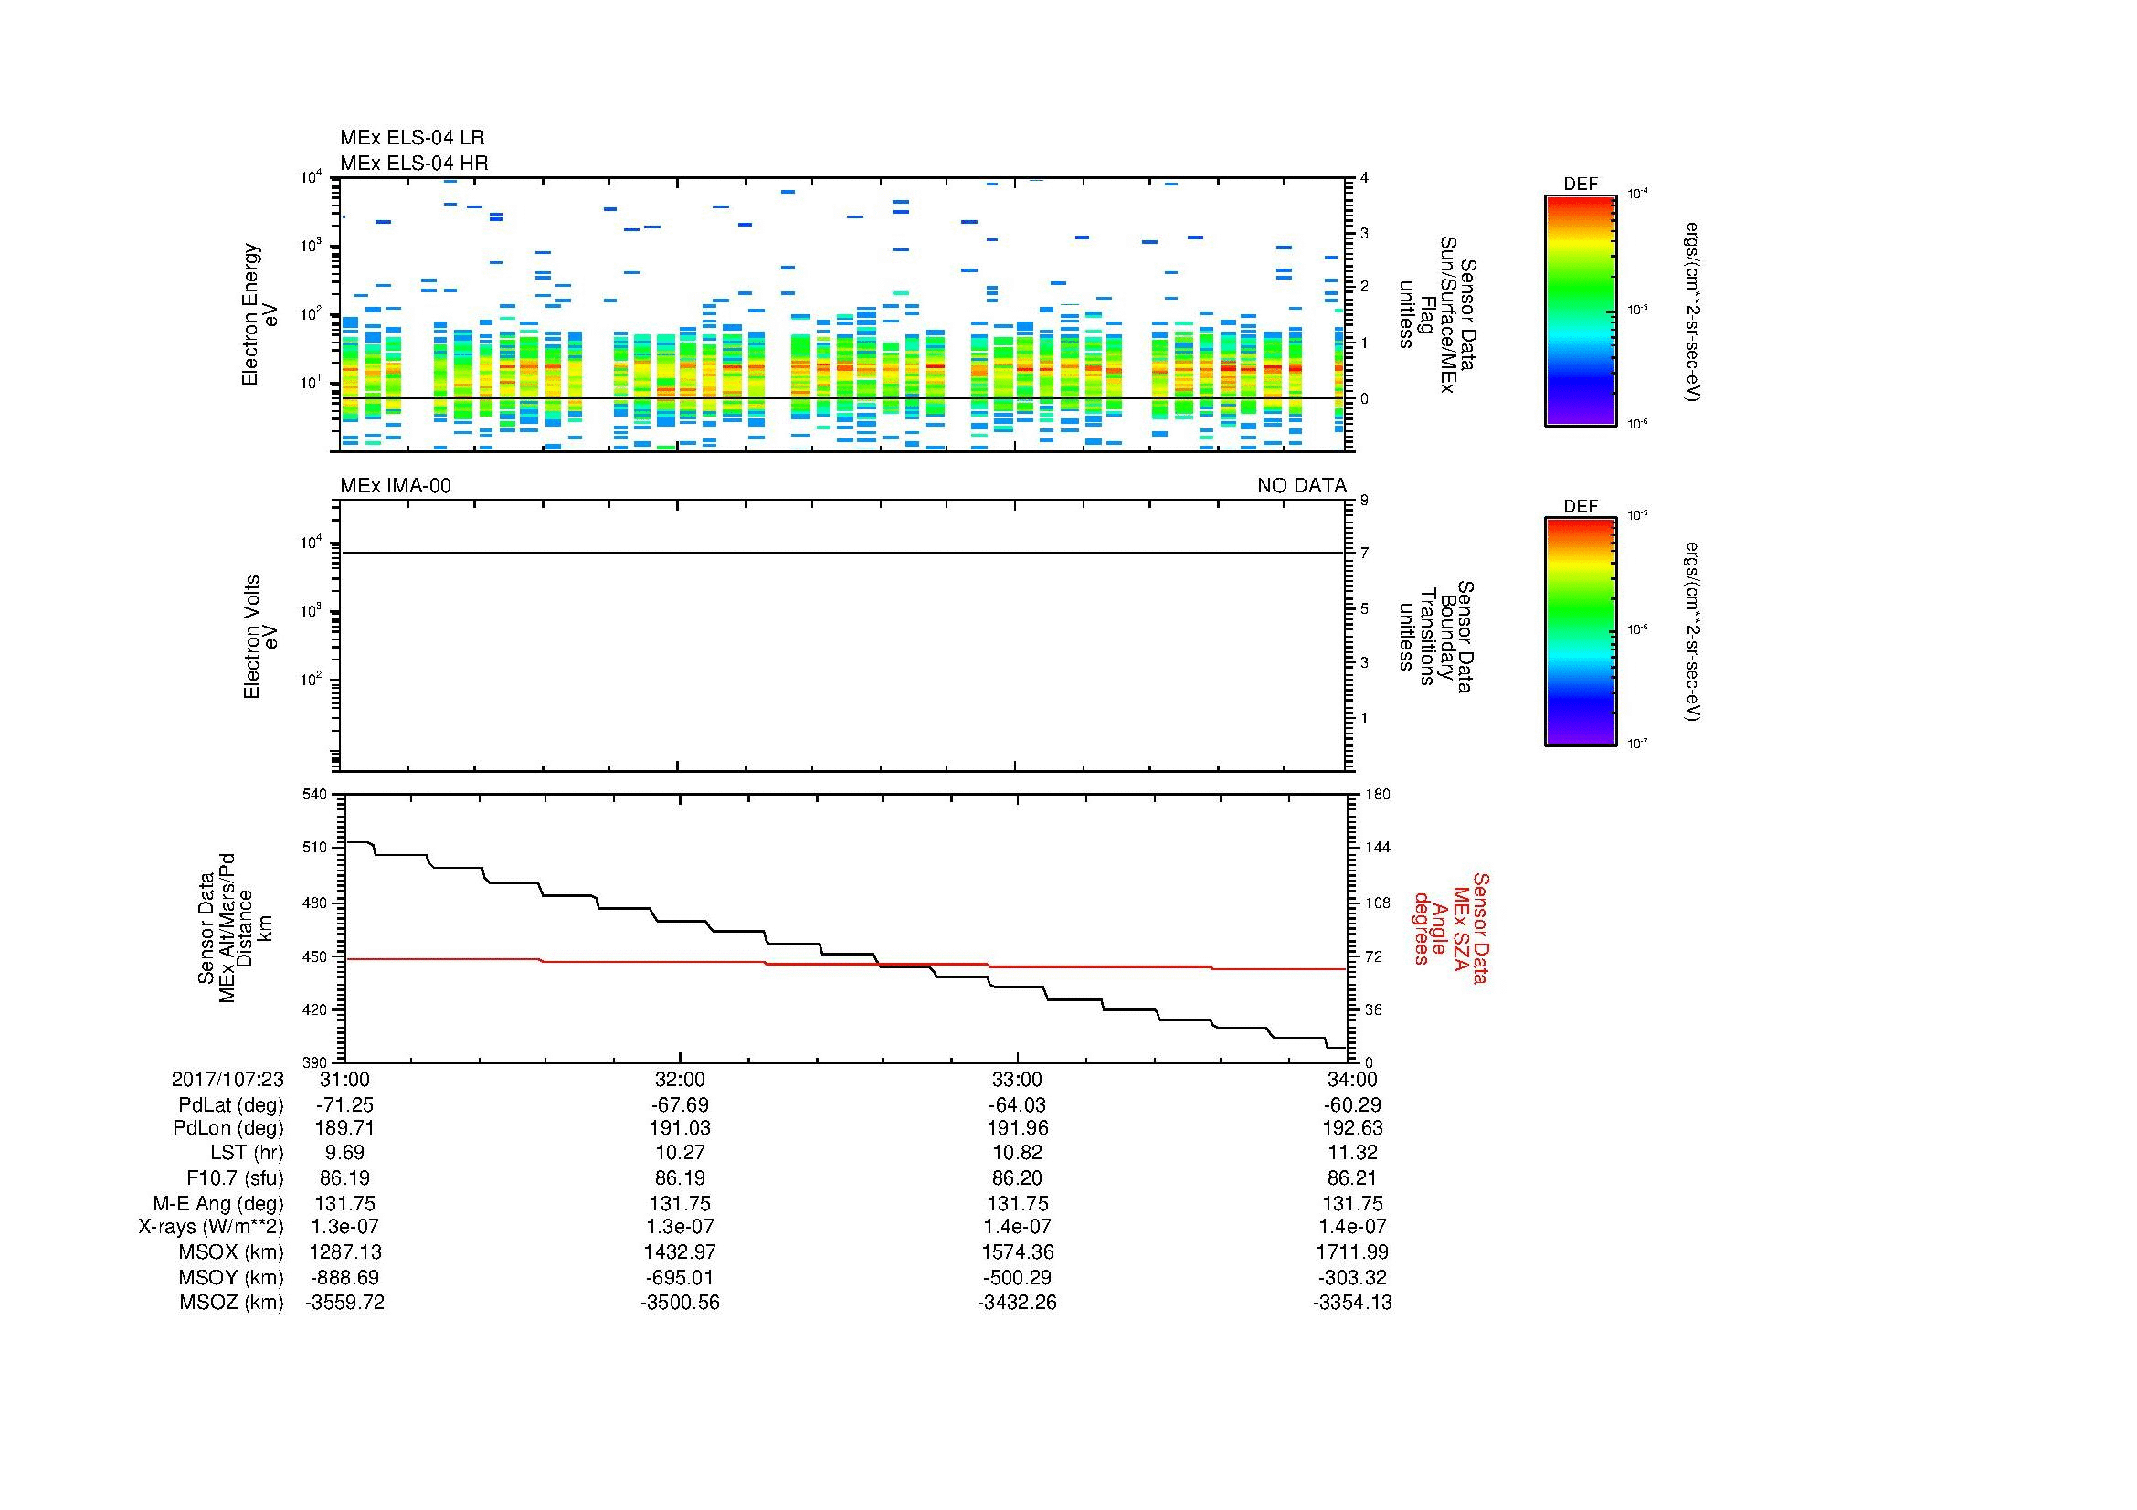Click the red MEx SZA Angle axis title

click(1450, 927)
